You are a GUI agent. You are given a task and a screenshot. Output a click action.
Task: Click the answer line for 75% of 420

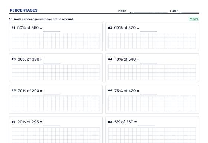point(149,94)
